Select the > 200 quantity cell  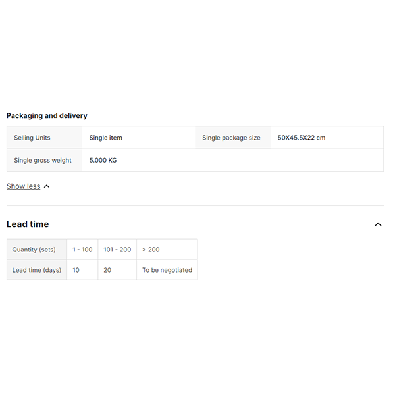click(x=151, y=250)
